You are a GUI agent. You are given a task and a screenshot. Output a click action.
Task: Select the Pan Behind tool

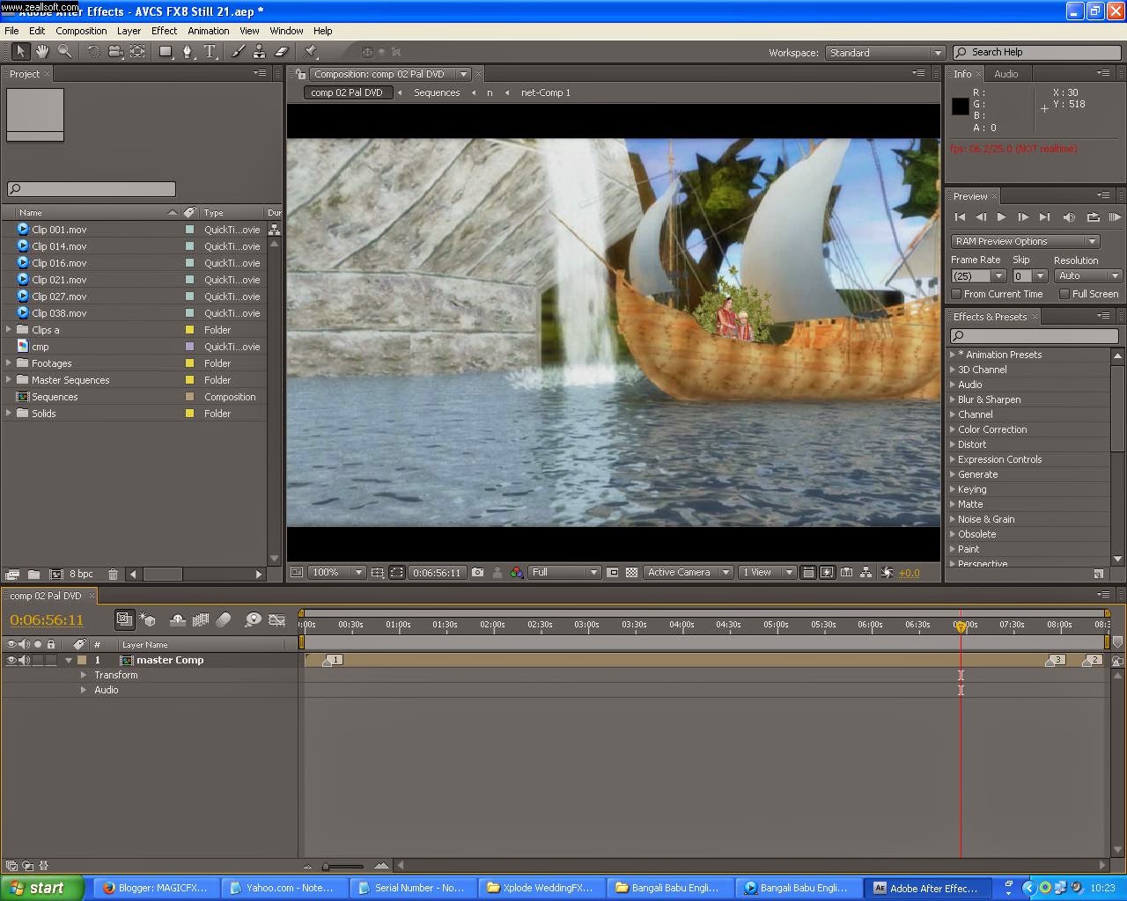tap(137, 52)
